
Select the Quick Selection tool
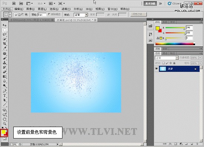click(x=4, y=39)
